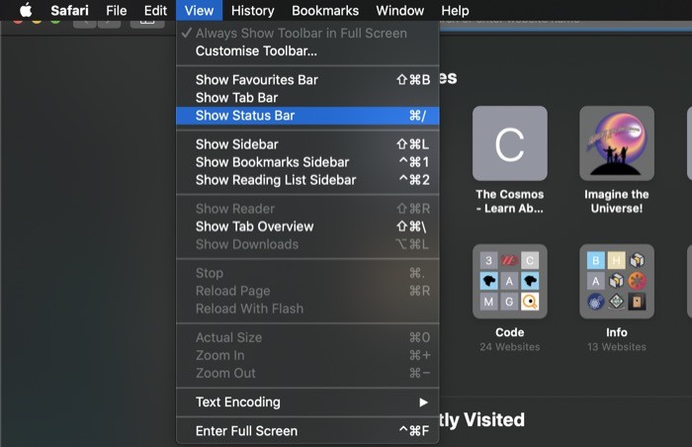Select Show Reader menu item
This screenshot has width=692, height=447.
coord(307,209)
